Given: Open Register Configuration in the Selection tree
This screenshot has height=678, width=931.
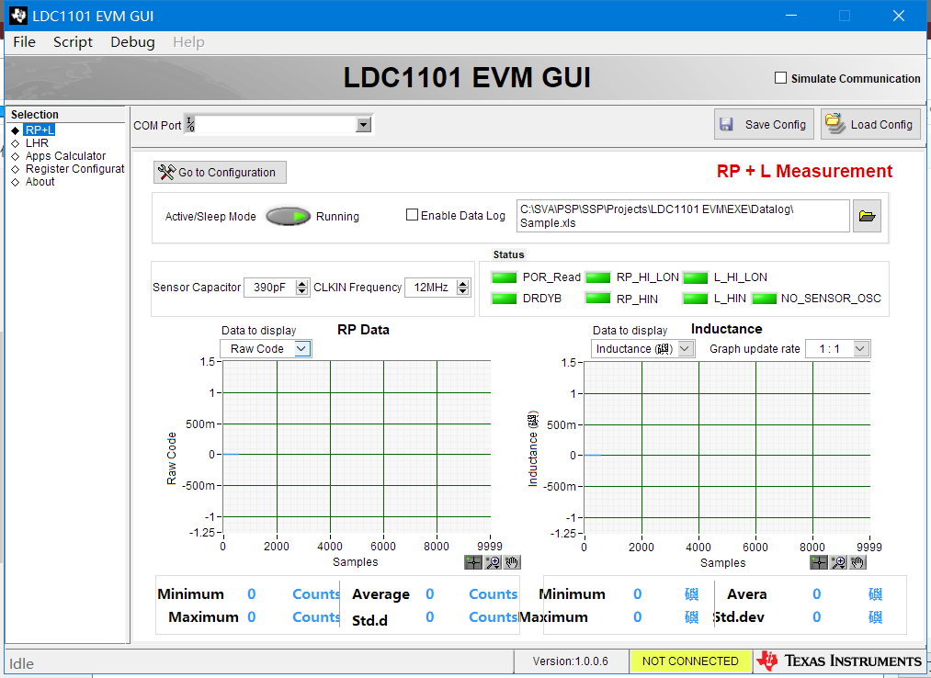Looking at the screenshot, I should click(x=74, y=169).
